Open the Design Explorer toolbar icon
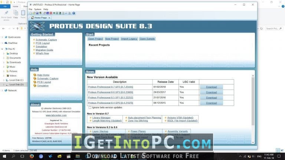Screen dimensions: 285x160 60,13
